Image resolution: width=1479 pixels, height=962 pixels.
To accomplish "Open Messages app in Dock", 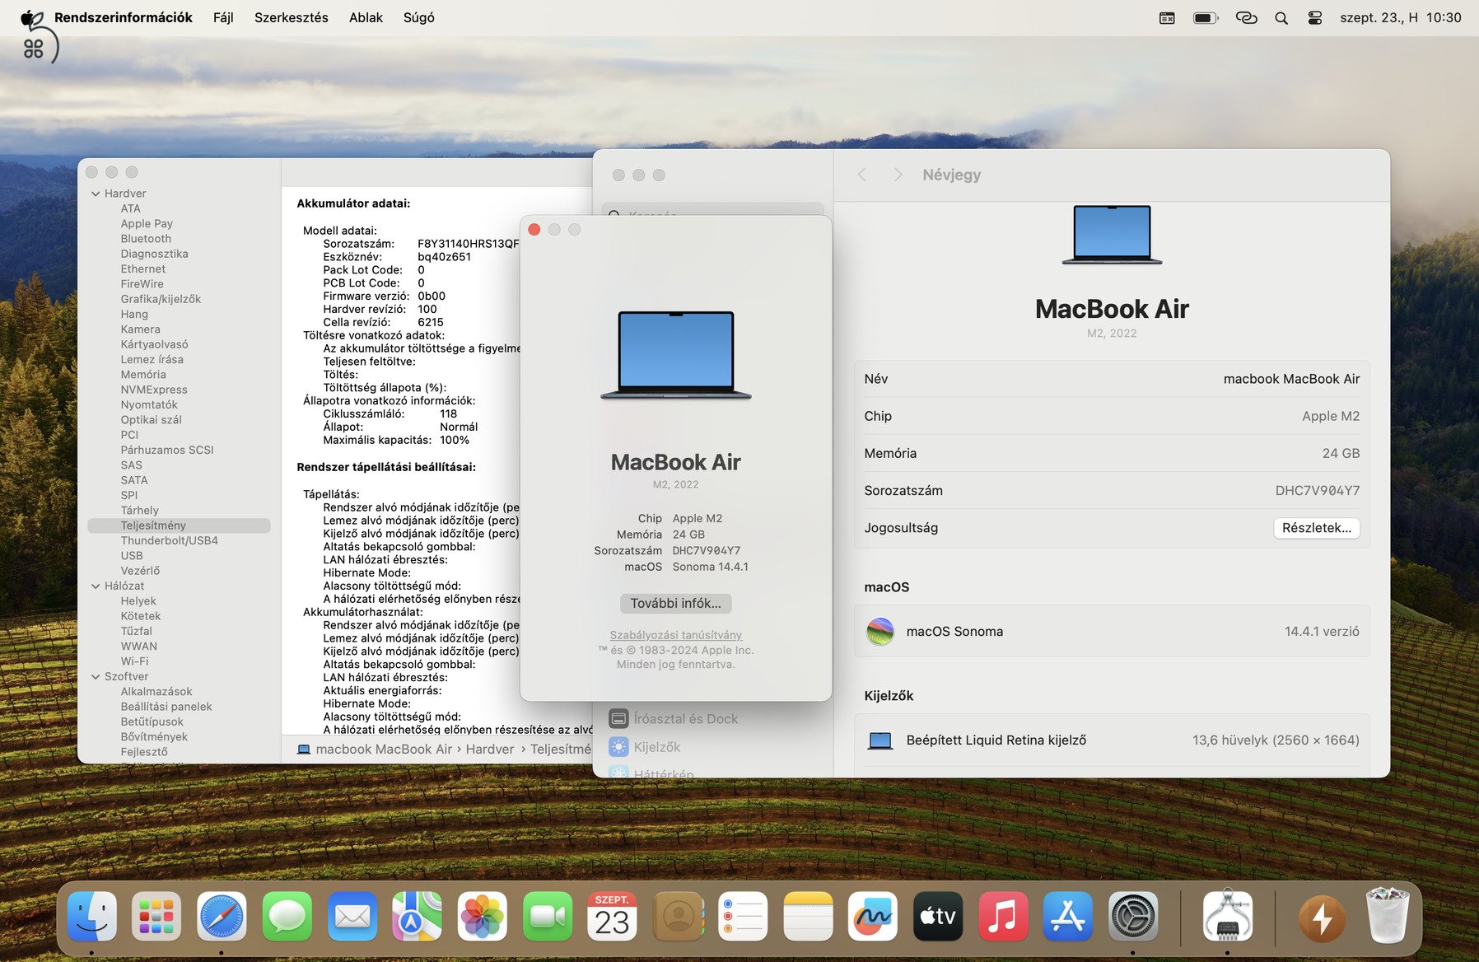I will (x=287, y=916).
